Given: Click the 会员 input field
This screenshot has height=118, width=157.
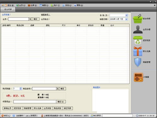Looking at the screenshot, I should coord(18,19).
